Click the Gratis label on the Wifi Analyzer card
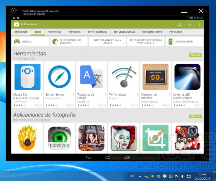Screen dimensions: 216x181 click(134, 105)
